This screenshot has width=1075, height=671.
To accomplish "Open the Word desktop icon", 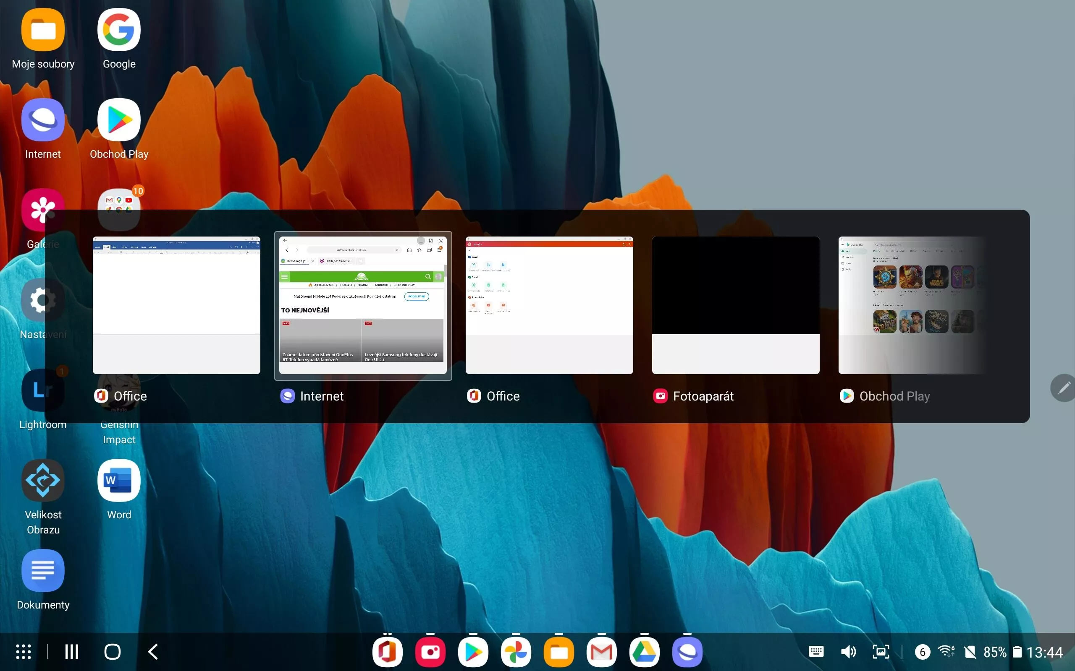I will (119, 481).
